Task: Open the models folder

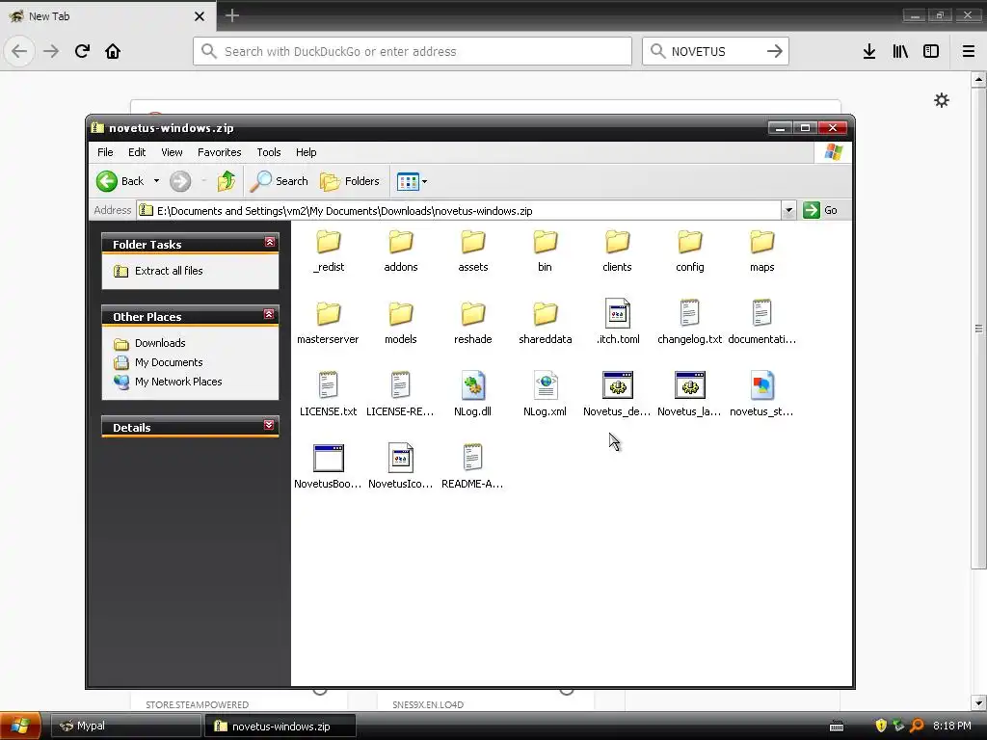Action: [400, 323]
